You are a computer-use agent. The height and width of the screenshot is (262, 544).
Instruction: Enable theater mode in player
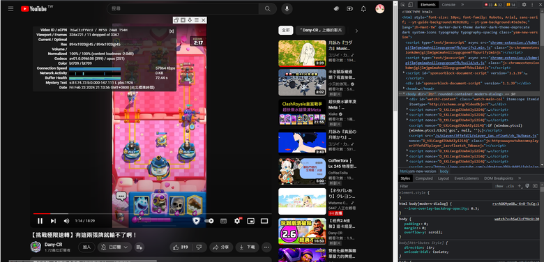(264, 221)
